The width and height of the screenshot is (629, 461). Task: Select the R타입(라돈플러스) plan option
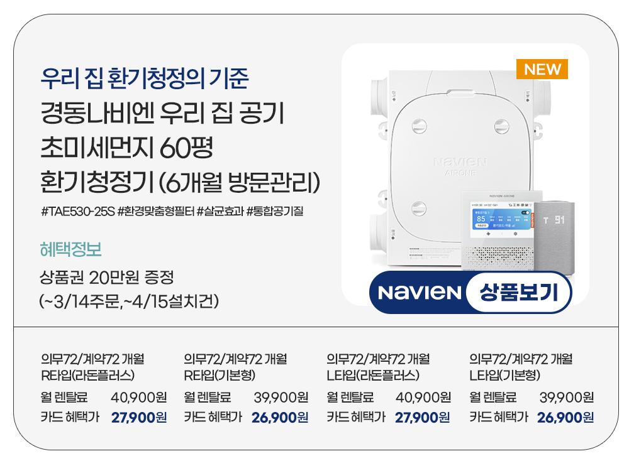coord(88,376)
